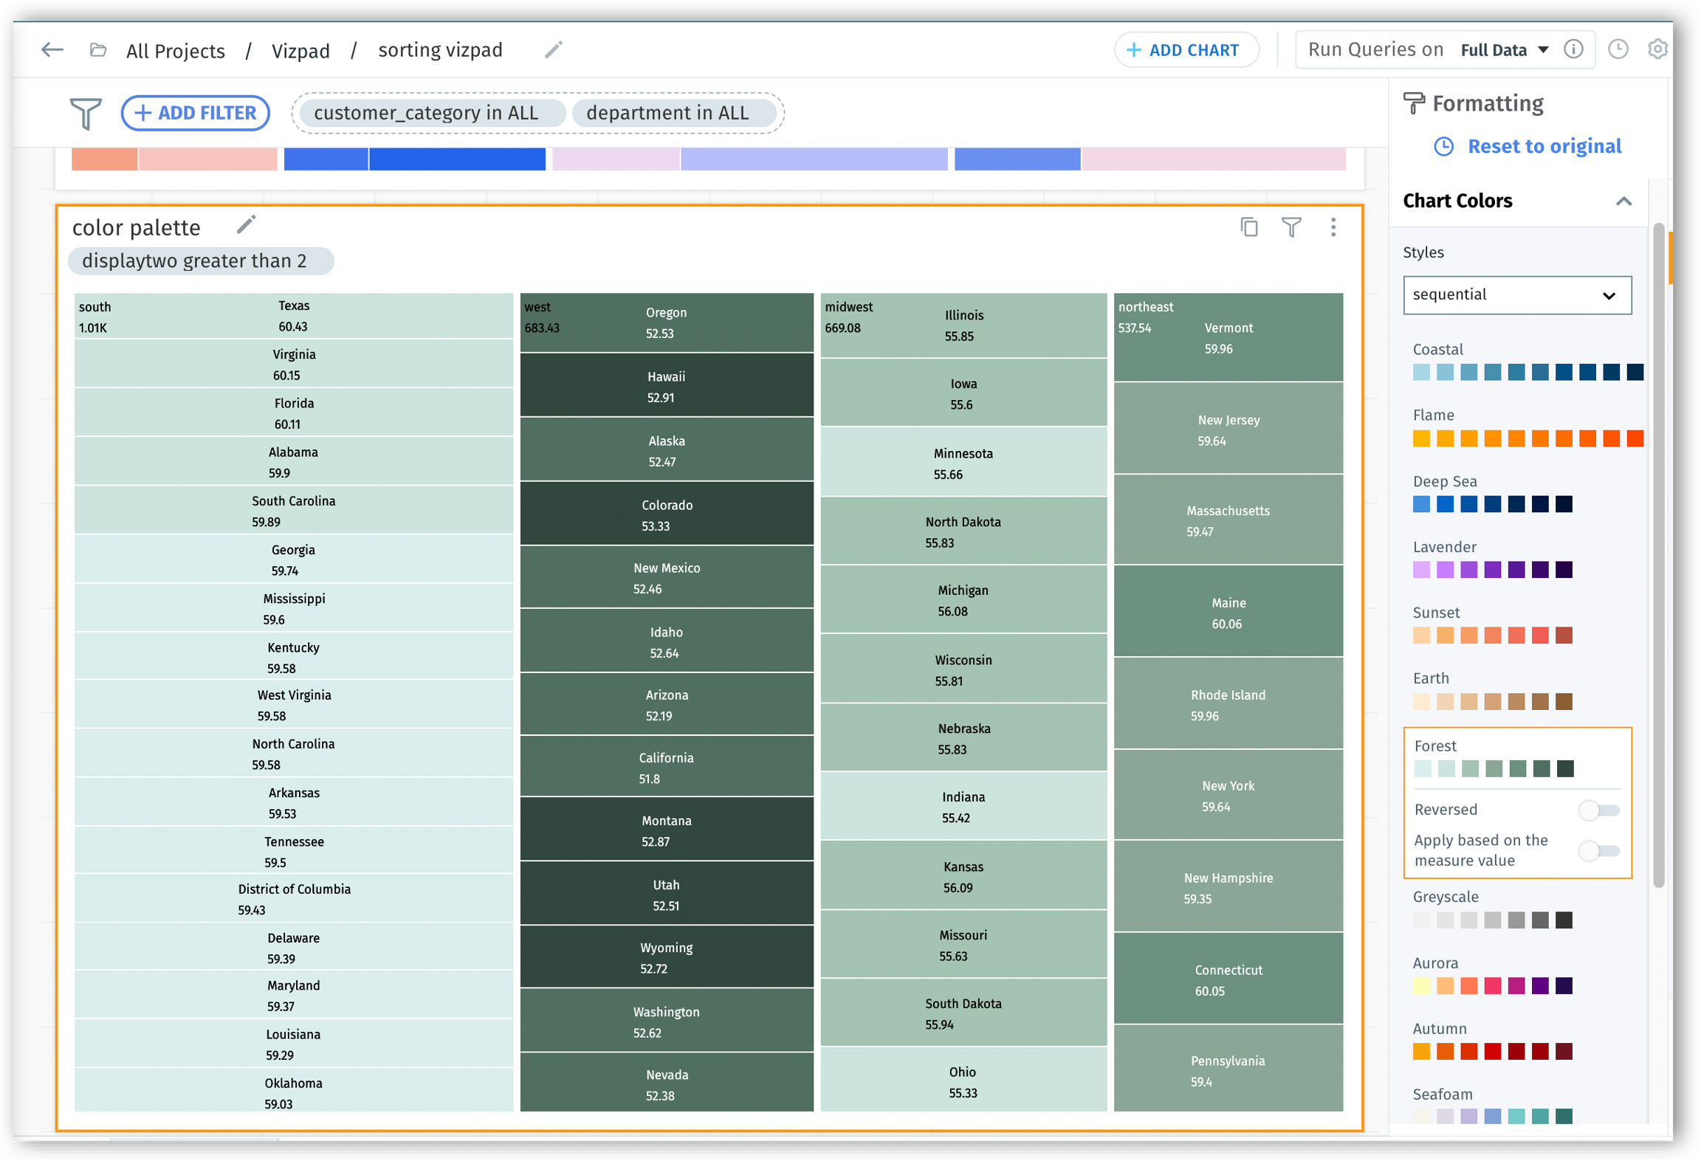Go to All Projects breadcrumb

tap(176, 50)
